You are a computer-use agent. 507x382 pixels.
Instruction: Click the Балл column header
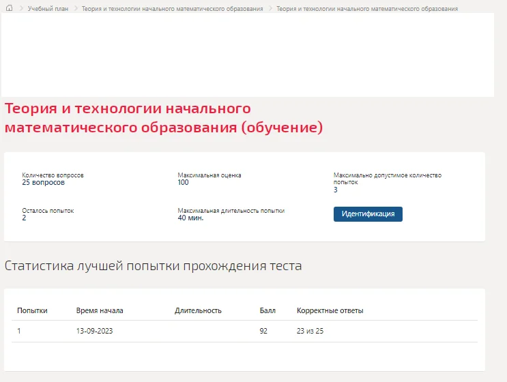267,310
